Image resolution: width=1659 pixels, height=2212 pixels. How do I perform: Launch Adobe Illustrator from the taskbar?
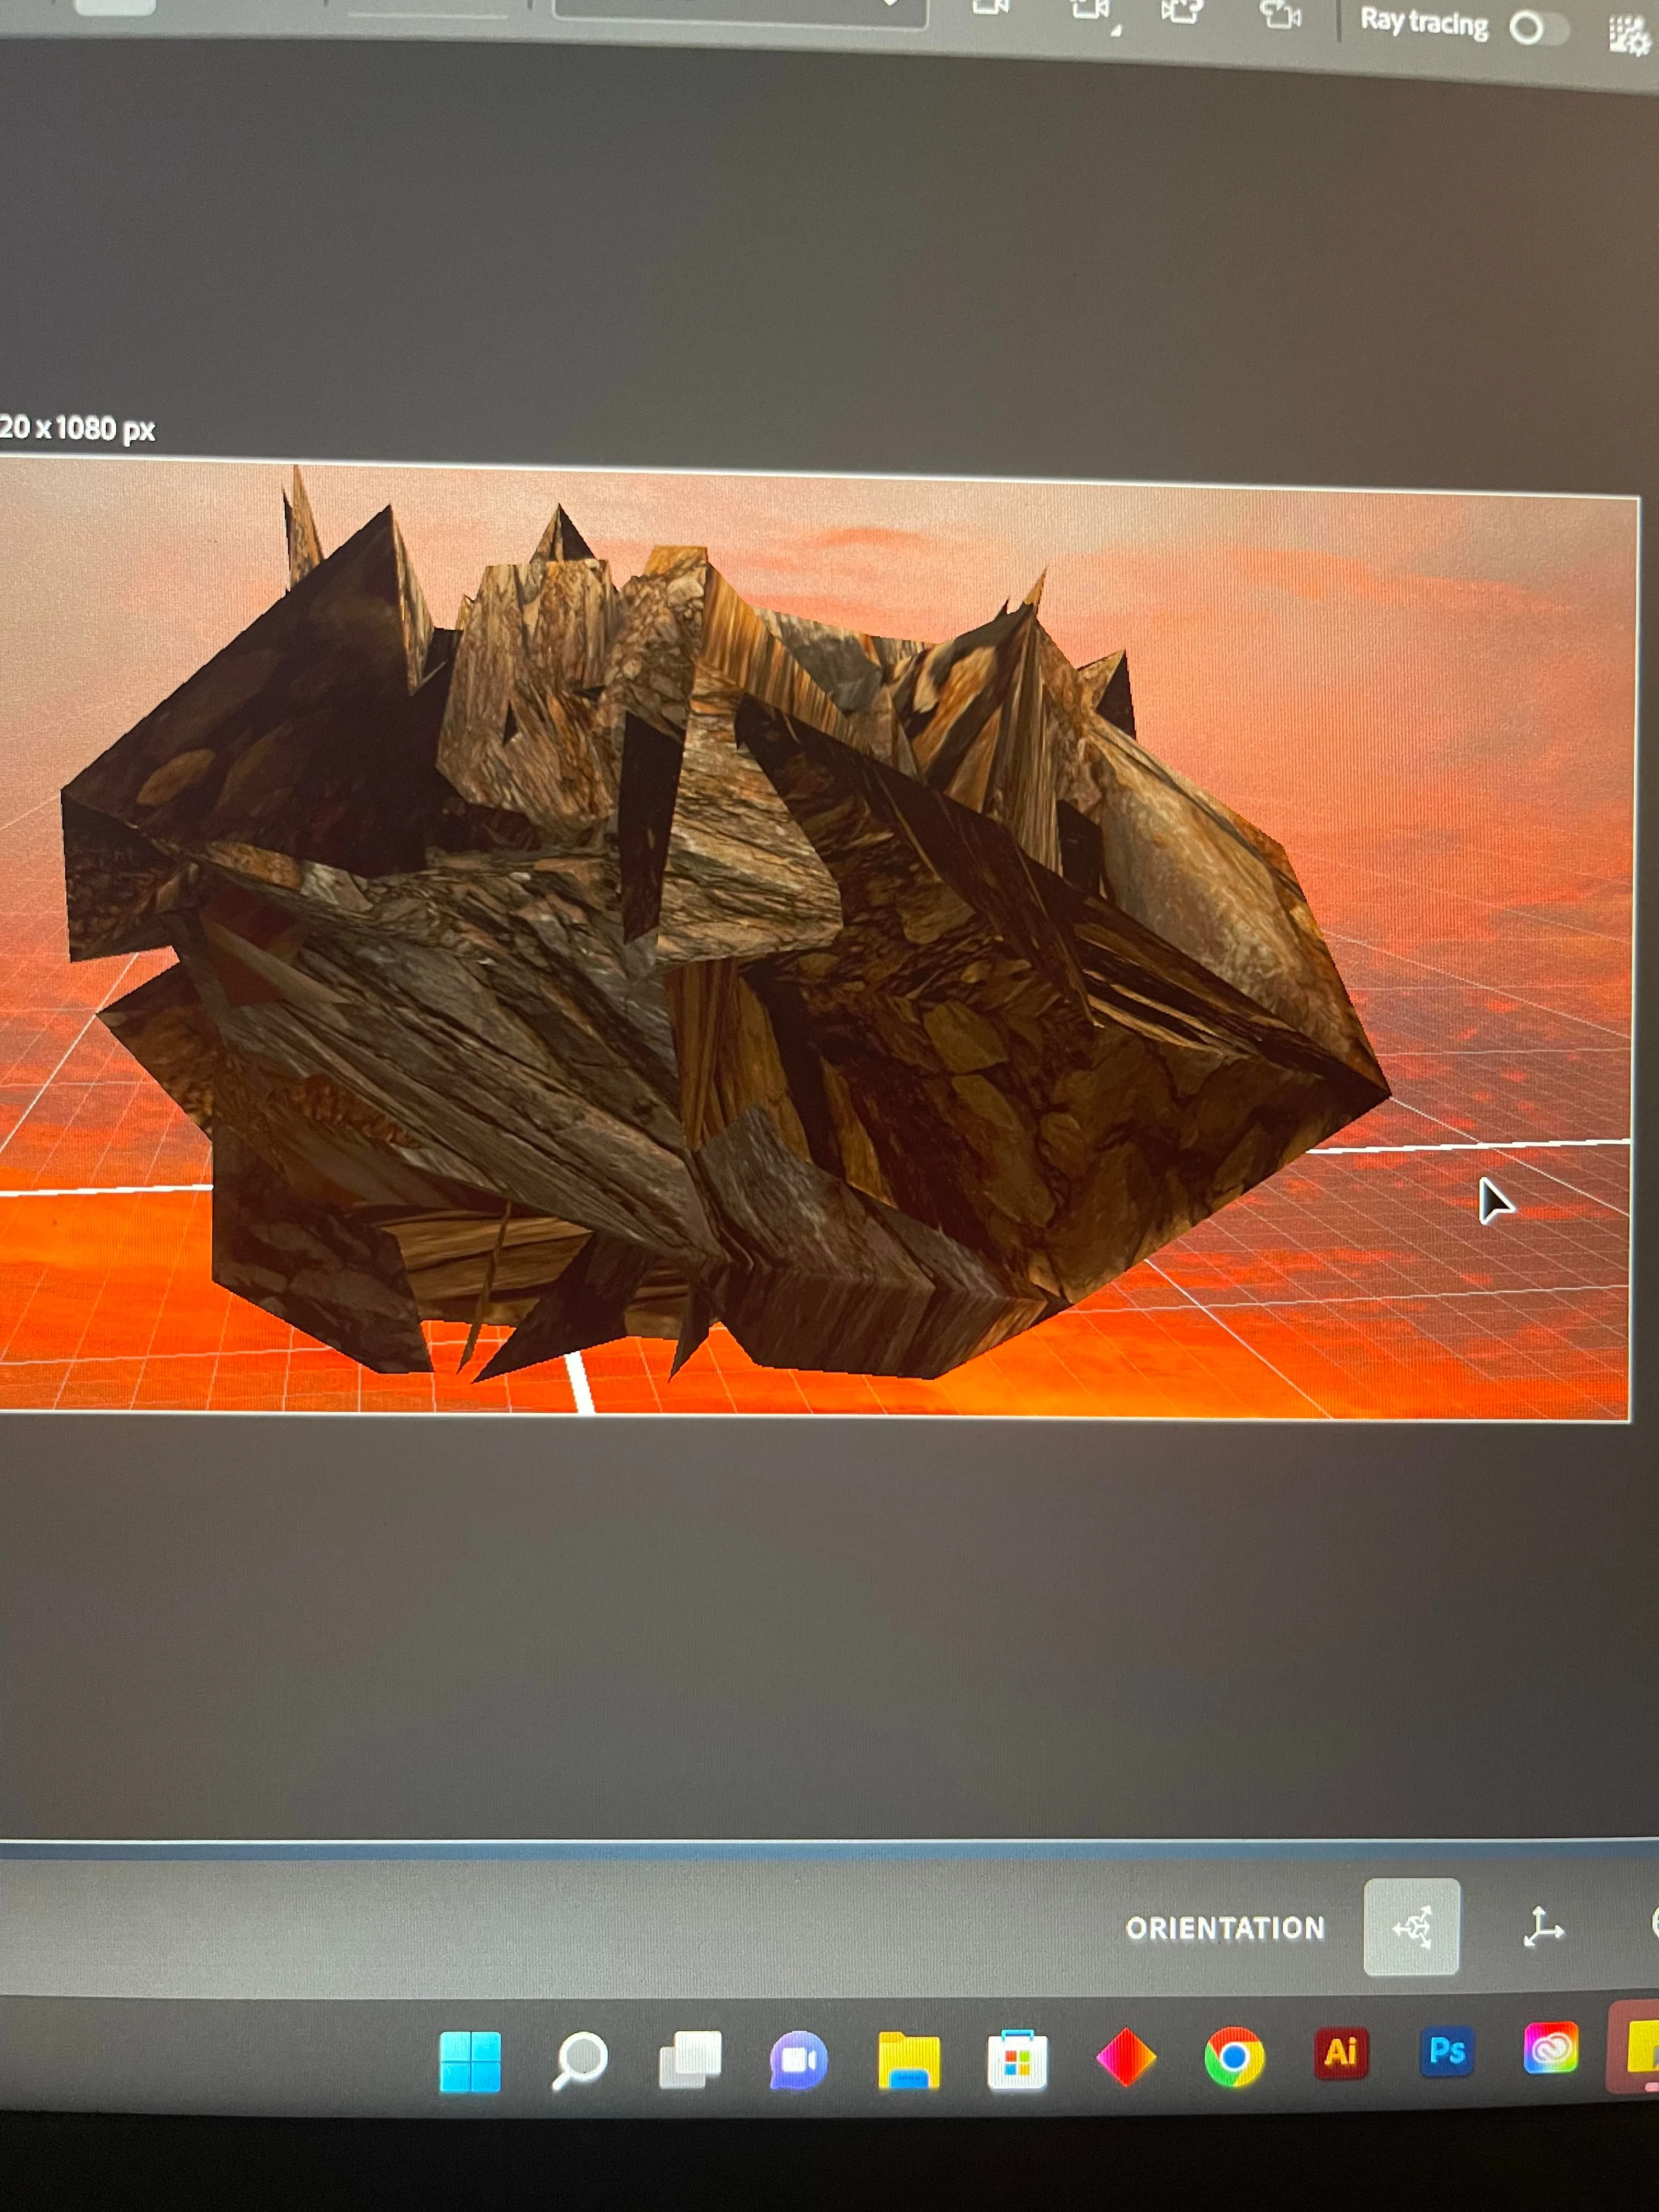coord(1340,2053)
